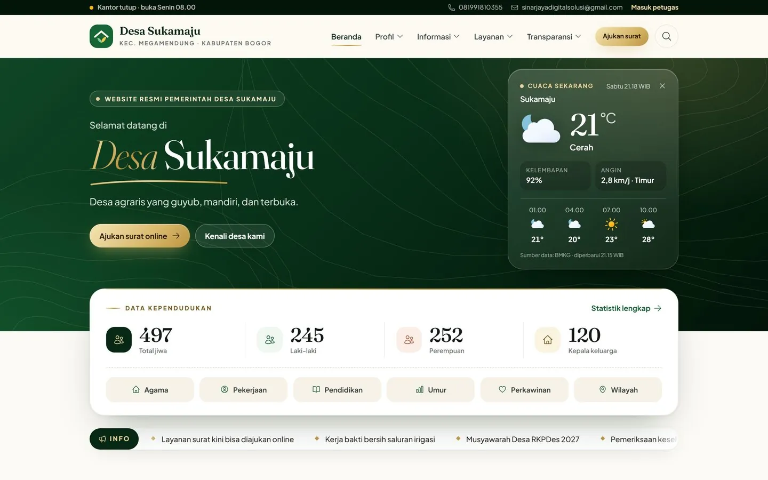The image size is (768, 480).
Task: Click the Sabtu 21.18 WIB timestamp
Action: (x=628, y=86)
